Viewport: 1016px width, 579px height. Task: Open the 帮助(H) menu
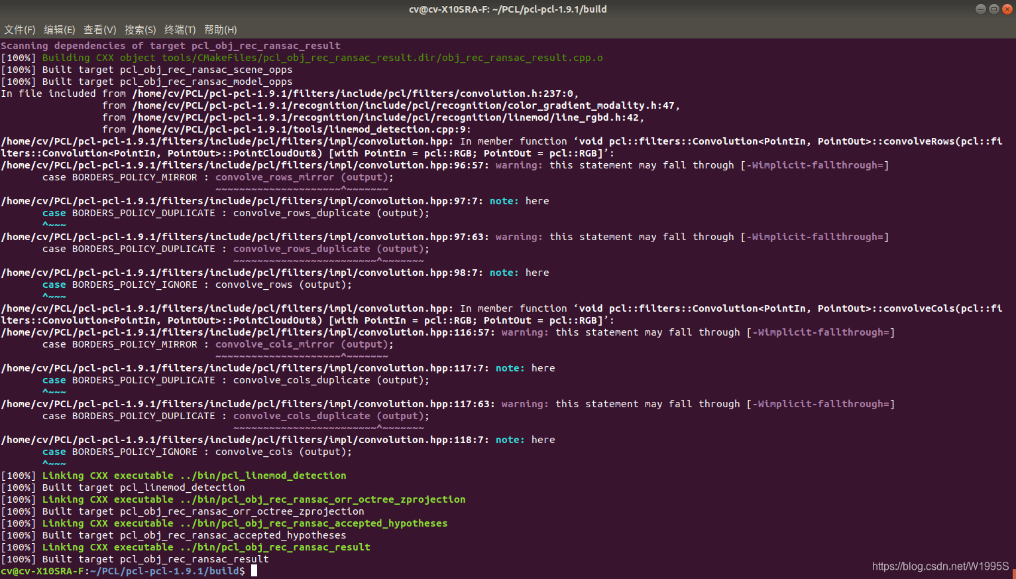point(221,30)
